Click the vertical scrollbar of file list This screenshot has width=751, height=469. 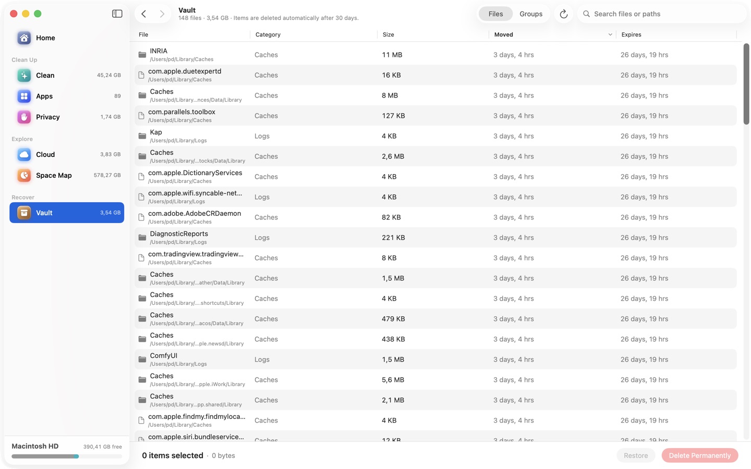click(x=746, y=84)
